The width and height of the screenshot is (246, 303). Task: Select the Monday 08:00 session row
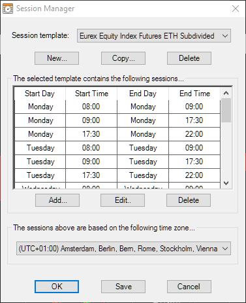[117, 107]
